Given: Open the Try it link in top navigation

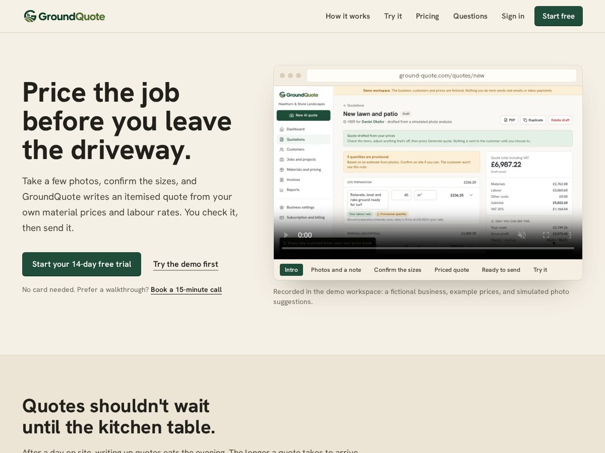Looking at the screenshot, I should click(x=393, y=16).
